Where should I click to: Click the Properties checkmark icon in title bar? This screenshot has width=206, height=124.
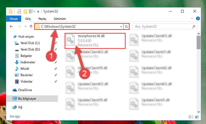click(x=19, y=11)
